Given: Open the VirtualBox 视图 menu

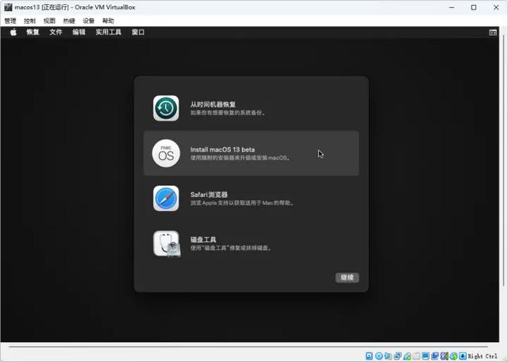Looking at the screenshot, I should click(x=49, y=21).
